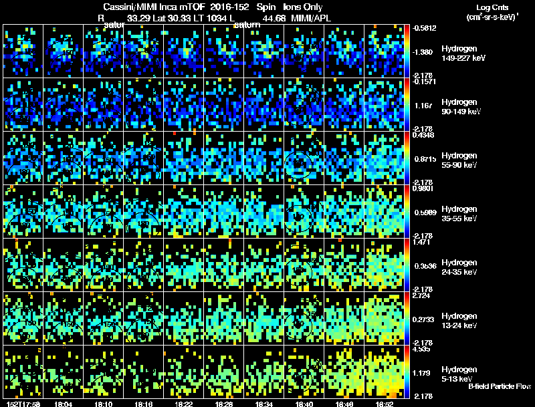Click the colorbar value '0.4348'
Screen dimensions: 535x407
click(x=423, y=135)
